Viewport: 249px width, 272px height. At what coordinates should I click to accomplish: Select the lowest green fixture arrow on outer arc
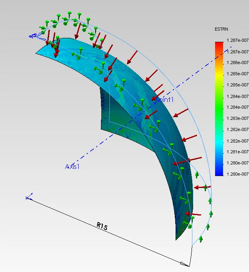click(201, 239)
